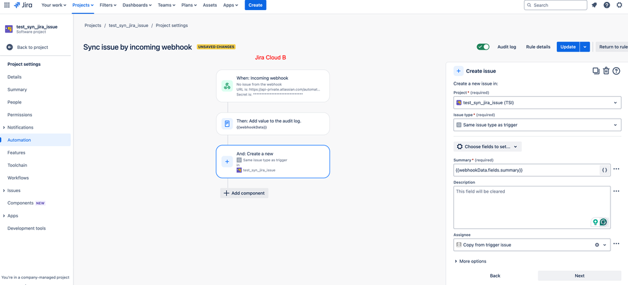Click the blue Create button

pos(255,5)
